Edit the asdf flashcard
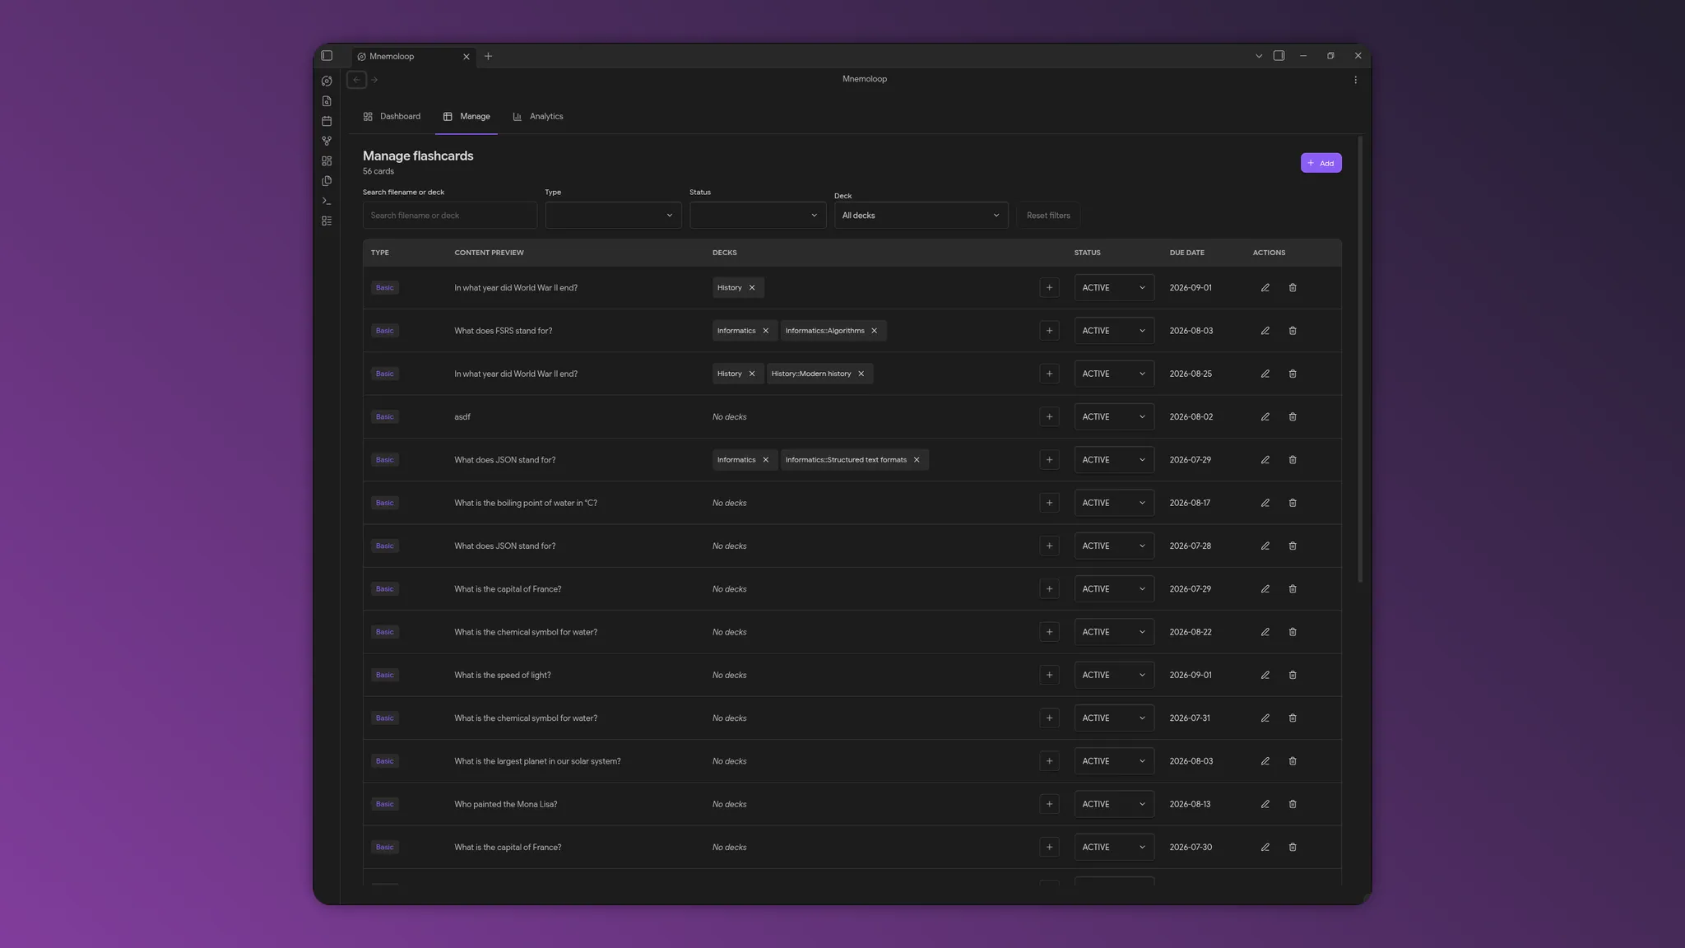Screen dimensions: 1685x948 pos(1265,417)
